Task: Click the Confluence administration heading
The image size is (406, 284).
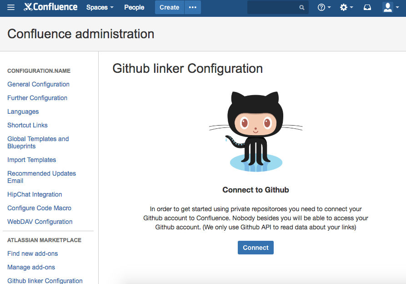Action: pos(81,34)
